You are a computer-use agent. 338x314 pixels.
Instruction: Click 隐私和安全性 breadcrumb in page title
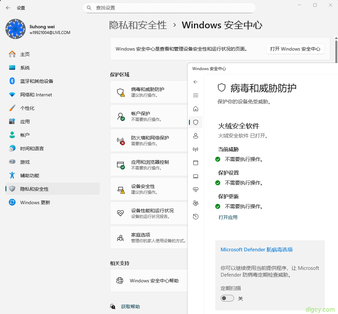pos(138,25)
